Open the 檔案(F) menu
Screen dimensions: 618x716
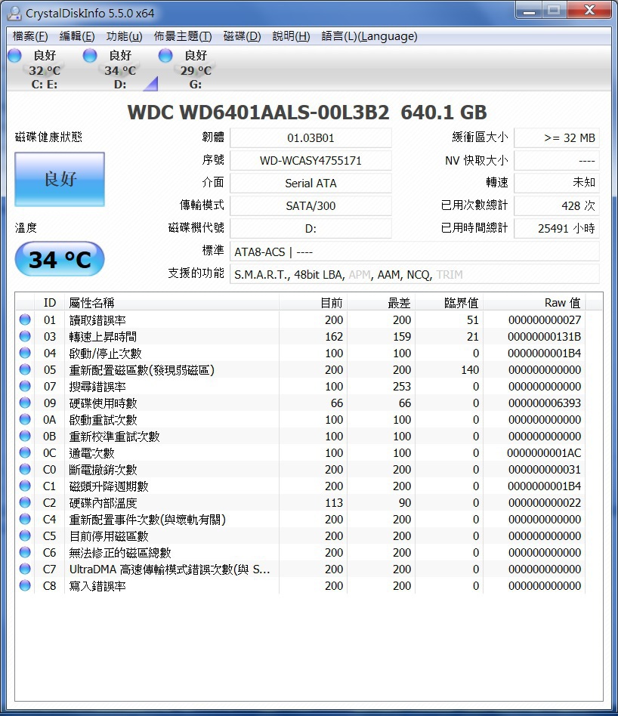(30, 36)
